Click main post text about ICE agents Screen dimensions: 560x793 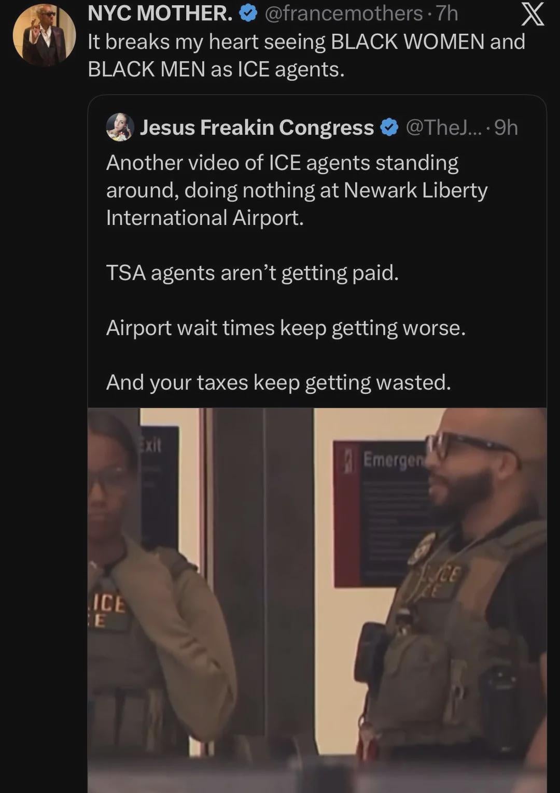click(306, 55)
